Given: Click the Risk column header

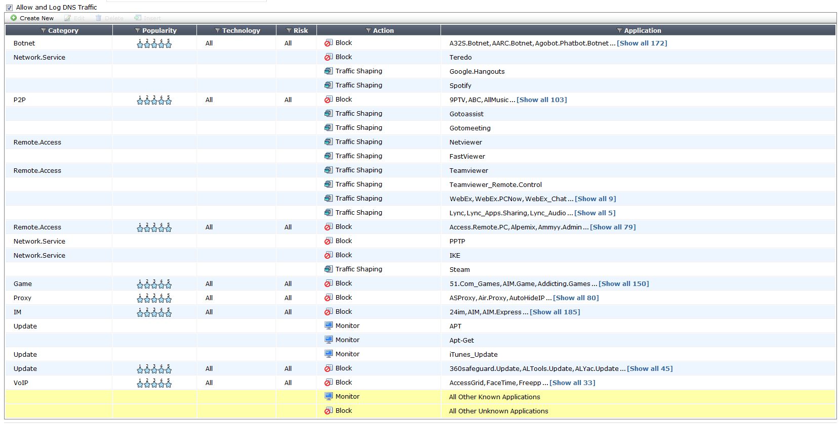Looking at the screenshot, I should tap(300, 31).
